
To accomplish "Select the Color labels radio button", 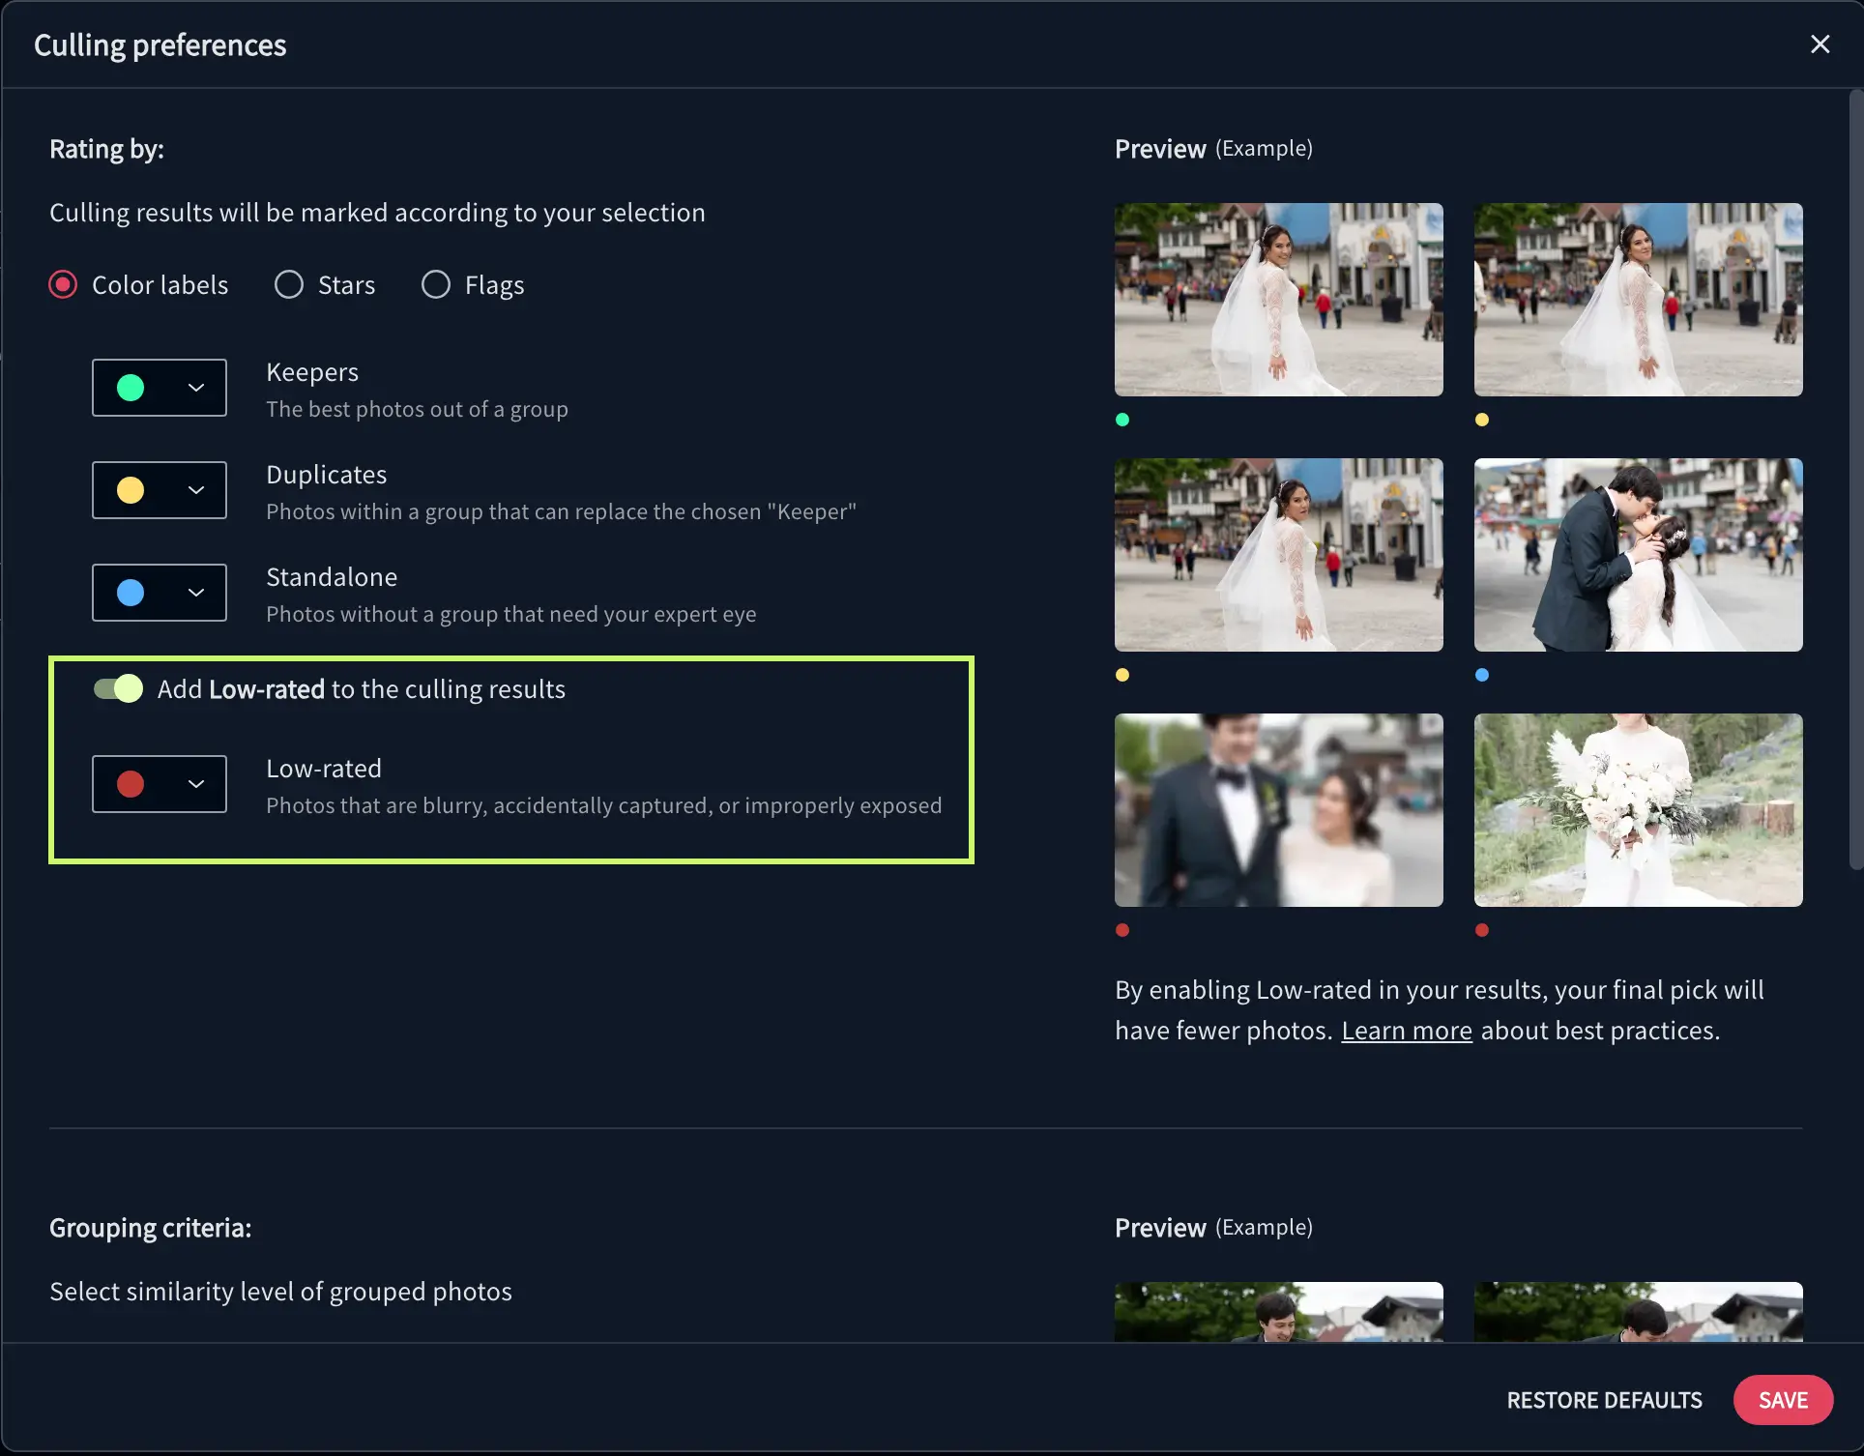I will click(63, 284).
